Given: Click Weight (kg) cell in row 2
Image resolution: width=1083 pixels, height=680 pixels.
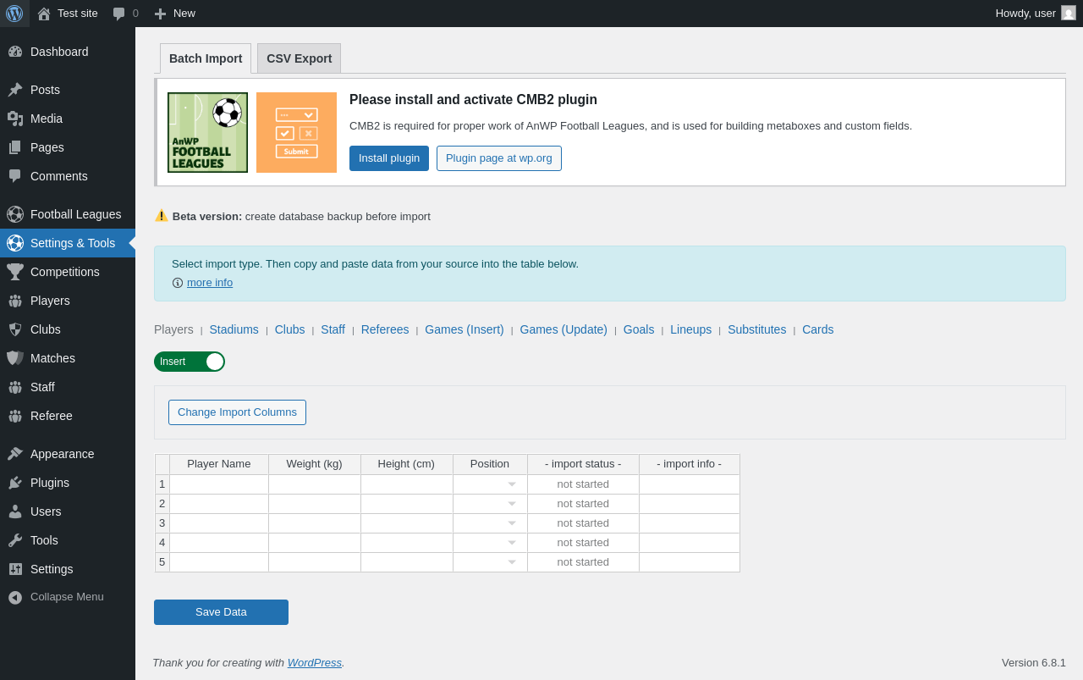Looking at the screenshot, I should tap(315, 504).
